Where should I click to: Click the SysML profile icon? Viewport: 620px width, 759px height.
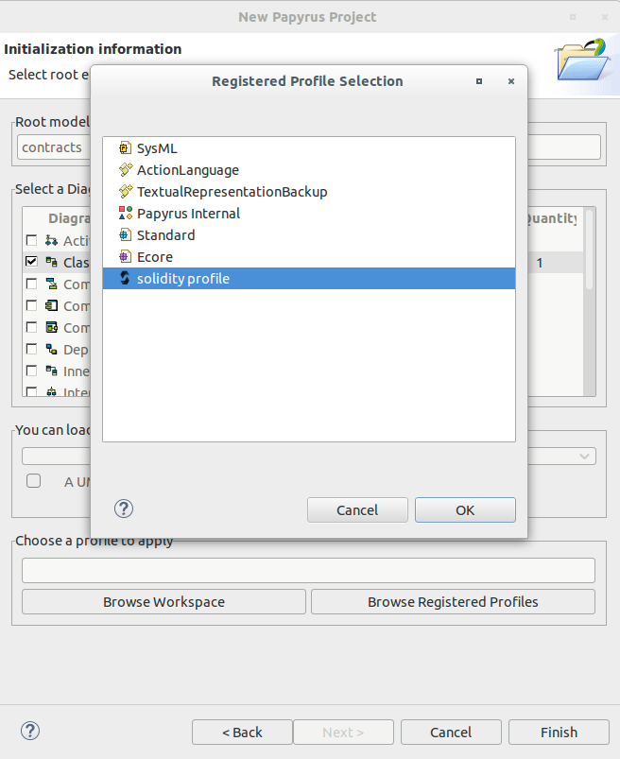(125, 148)
